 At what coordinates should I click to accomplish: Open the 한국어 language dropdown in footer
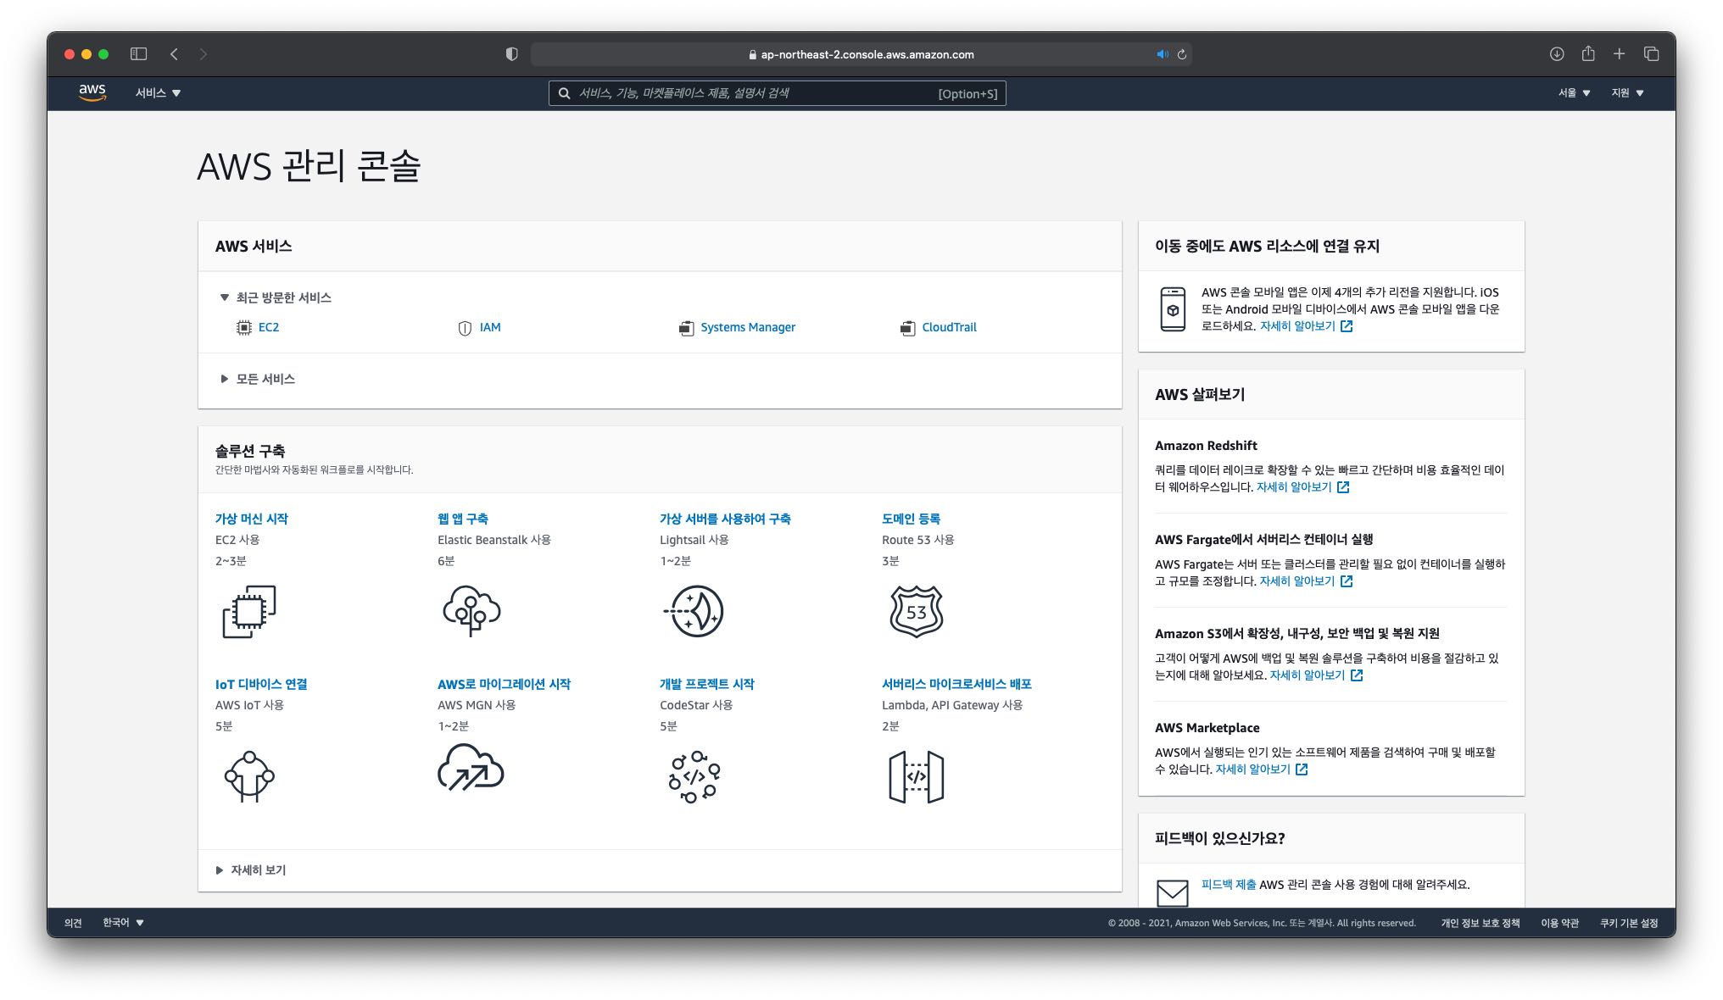[123, 923]
